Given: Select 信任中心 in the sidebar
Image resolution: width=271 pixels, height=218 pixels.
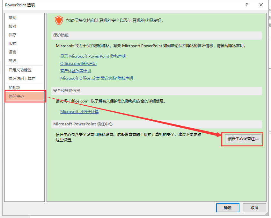Looking at the screenshot, I should (x=25, y=96).
